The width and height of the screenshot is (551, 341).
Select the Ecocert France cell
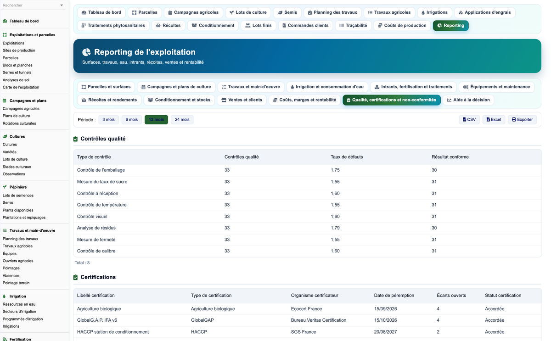(x=306, y=309)
